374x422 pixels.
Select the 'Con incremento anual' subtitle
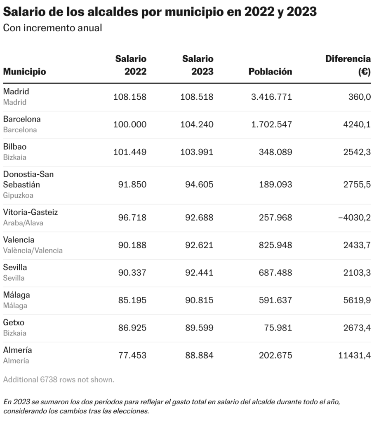coord(52,28)
